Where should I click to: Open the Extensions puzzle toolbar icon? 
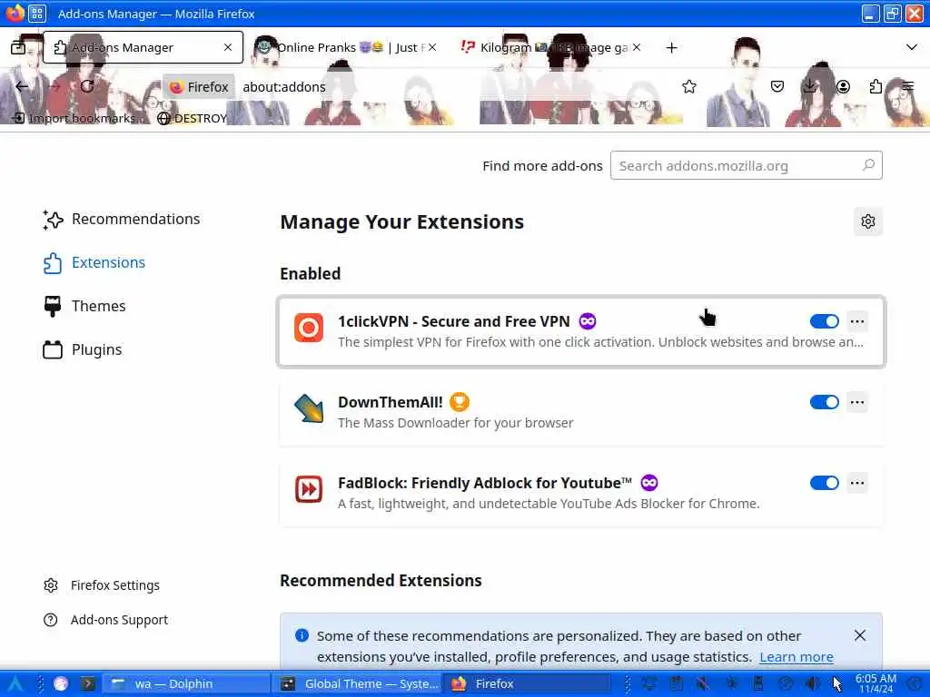click(876, 86)
